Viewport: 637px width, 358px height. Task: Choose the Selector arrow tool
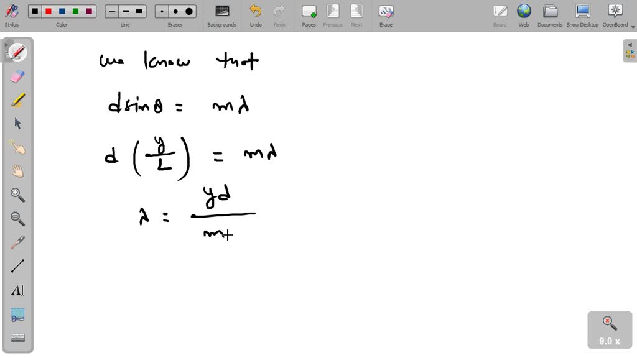(17, 124)
